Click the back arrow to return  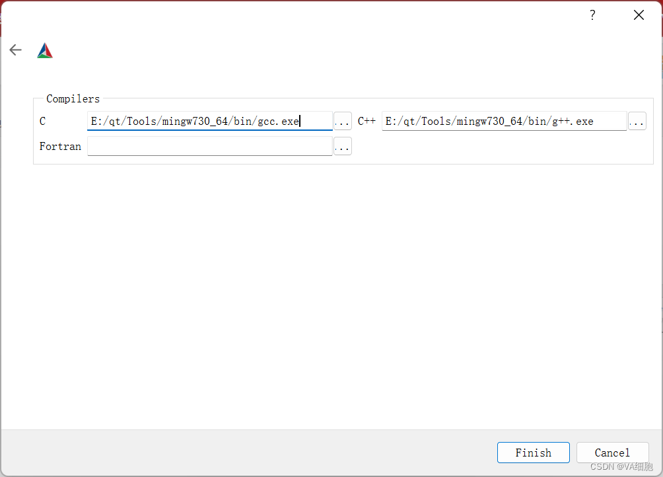tap(15, 50)
